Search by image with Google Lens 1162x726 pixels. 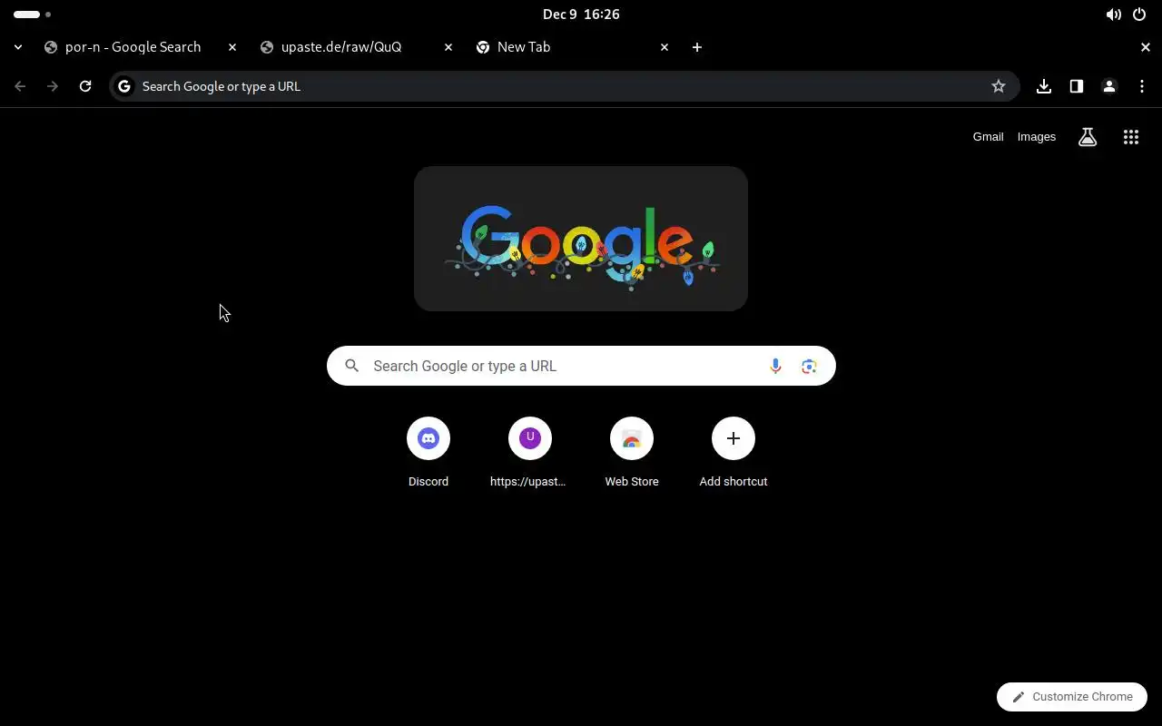[x=809, y=366]
